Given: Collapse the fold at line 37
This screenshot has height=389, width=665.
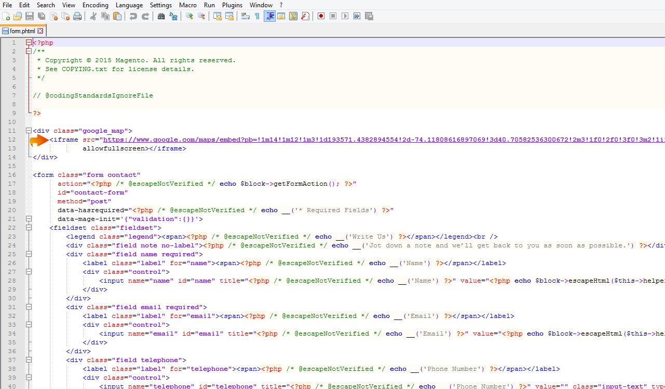Looking at the screenshot, I should coord(29,360).
